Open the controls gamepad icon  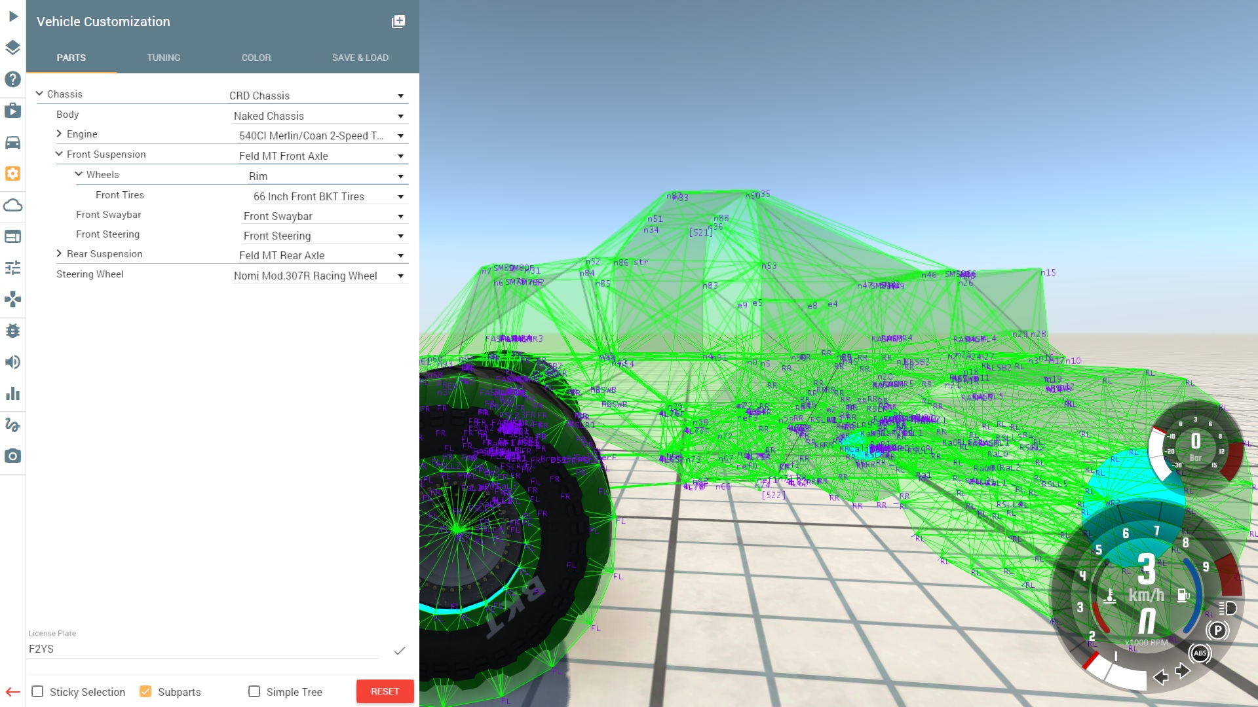point(13,299)
